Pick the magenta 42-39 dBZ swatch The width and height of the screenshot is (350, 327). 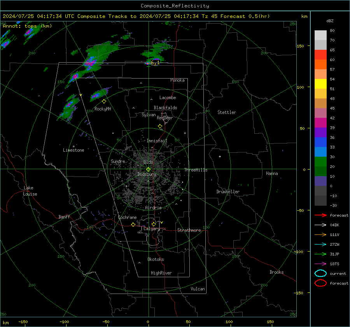320,123
